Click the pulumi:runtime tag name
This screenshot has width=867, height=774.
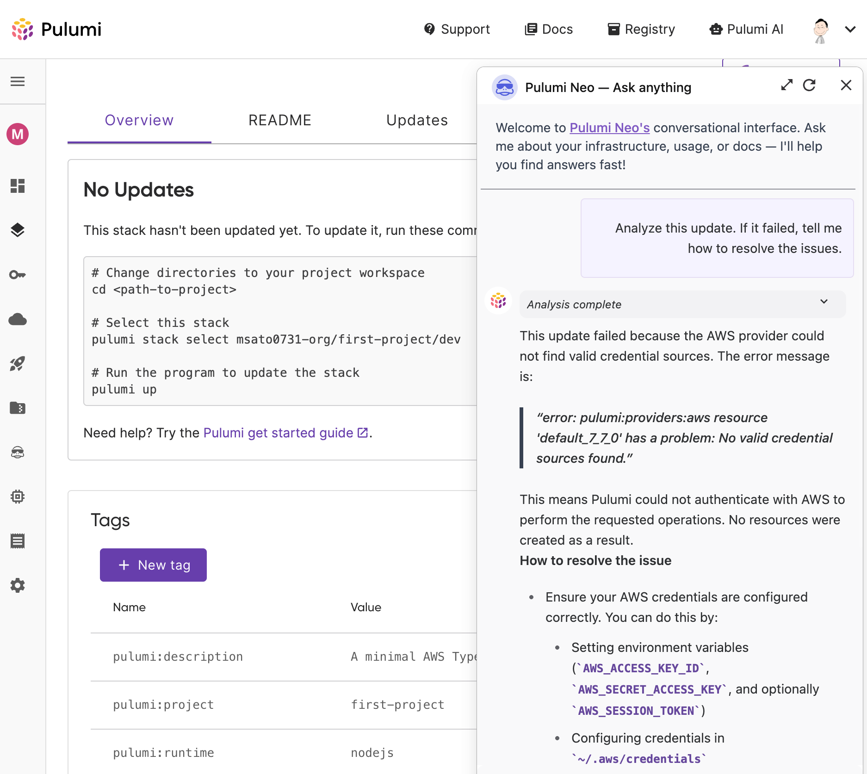163,753
